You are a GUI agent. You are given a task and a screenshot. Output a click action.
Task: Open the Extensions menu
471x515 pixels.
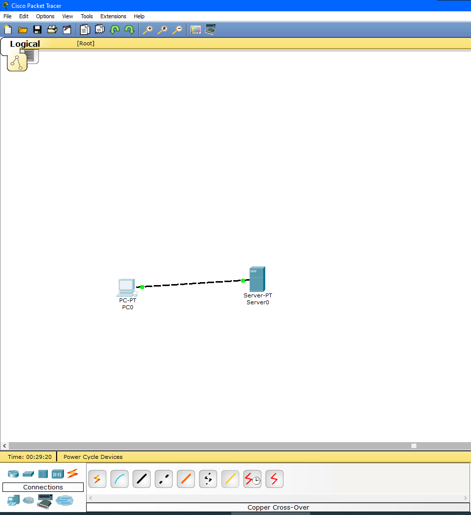point(113,16)
